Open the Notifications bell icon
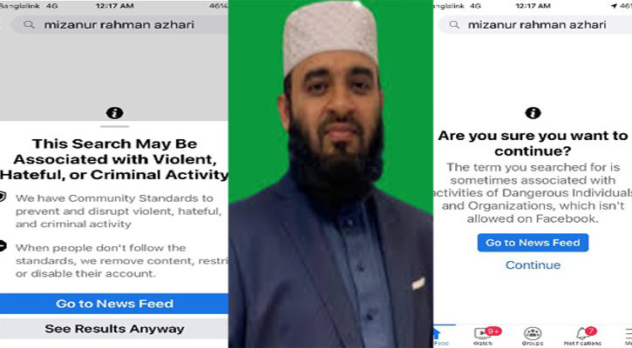632x348 pixels. pyautogui.click(x=582, y=333)
